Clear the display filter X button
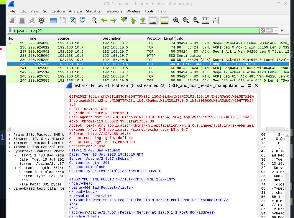294x218 pixels. 263,30
